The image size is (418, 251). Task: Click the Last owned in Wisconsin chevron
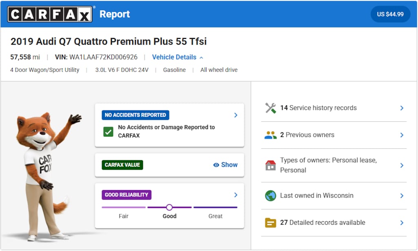point(402,196)
